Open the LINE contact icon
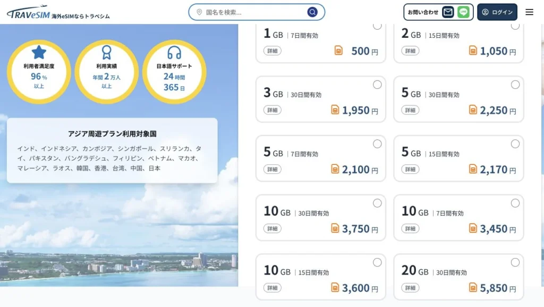Image resolution: width=544 pixels, height=307 pixels. (463, 12)
